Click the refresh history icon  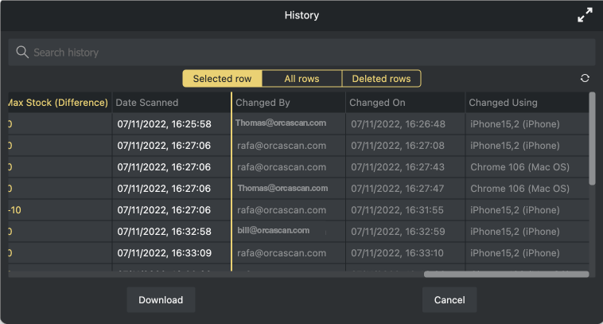tap(585, 78)
